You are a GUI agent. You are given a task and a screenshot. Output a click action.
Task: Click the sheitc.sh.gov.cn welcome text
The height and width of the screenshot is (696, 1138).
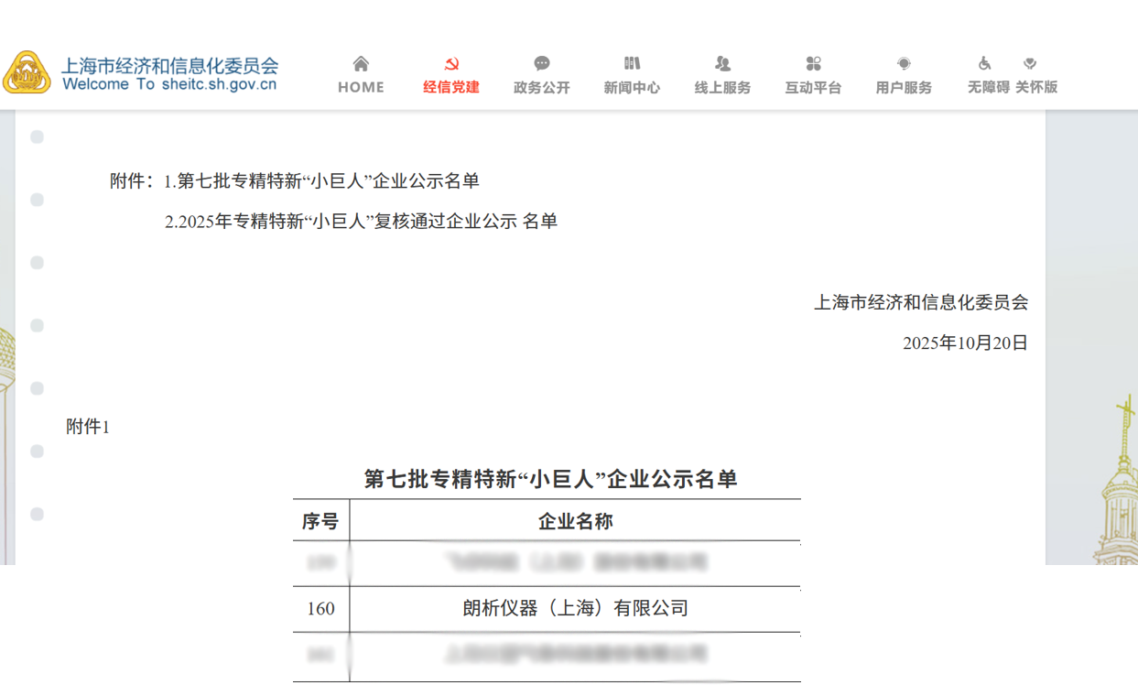tap(170, 82)
